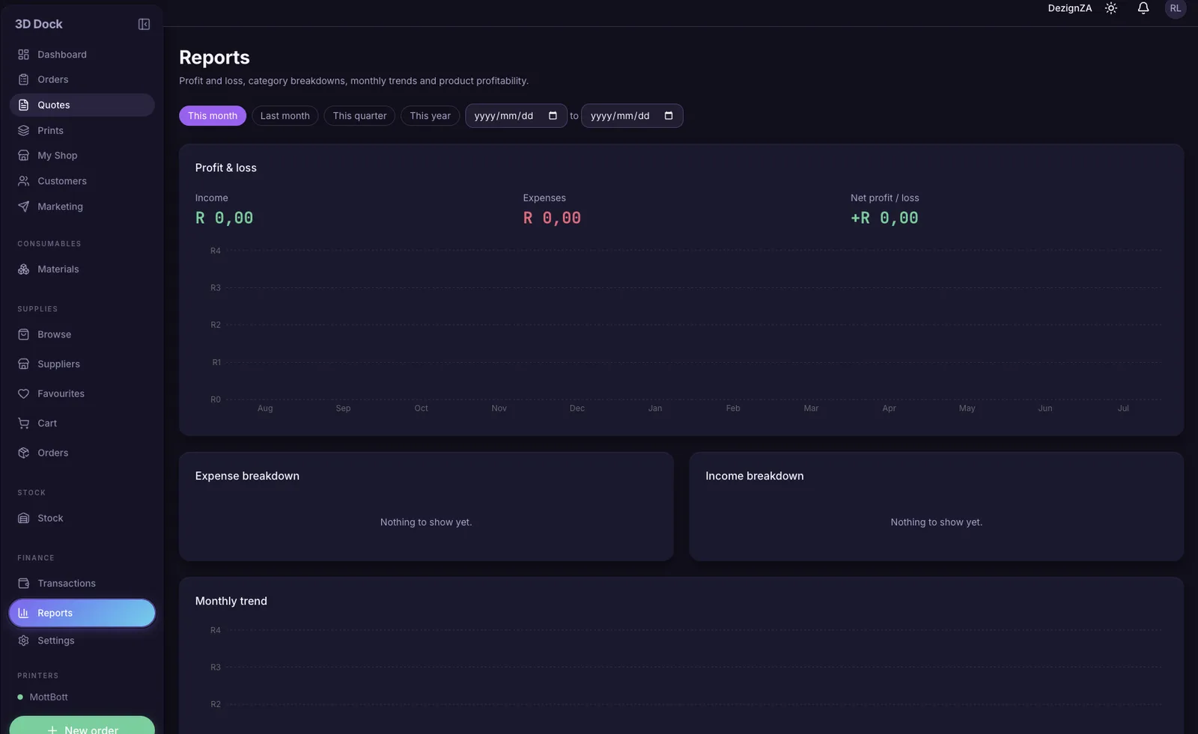Click the Prints layers icon
The image size is (1198, 734).
coord(23,130)
